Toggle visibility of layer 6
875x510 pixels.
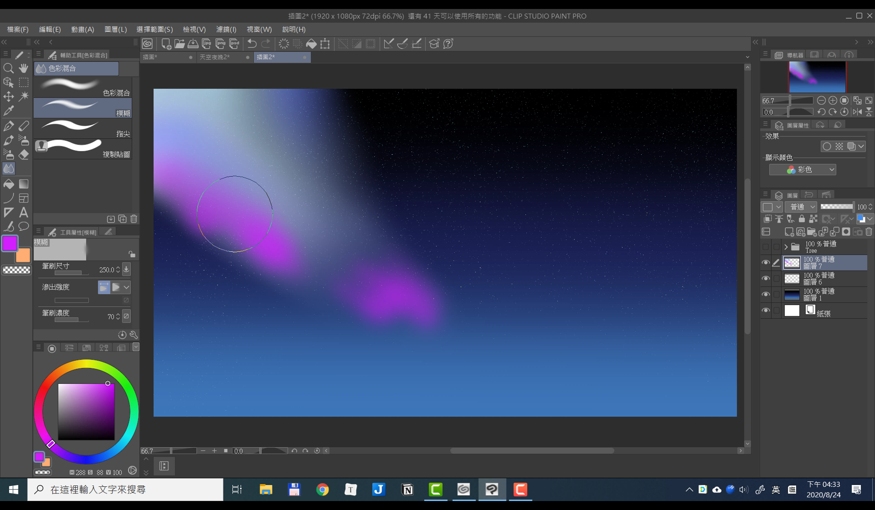pos(766,279)
